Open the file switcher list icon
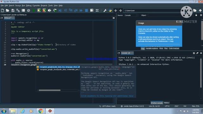 pos(23,10)
